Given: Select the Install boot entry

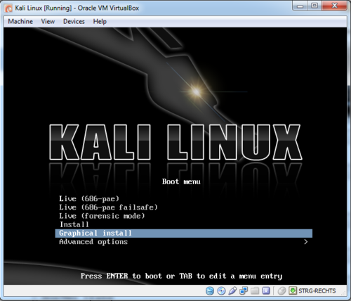Looking at the screenshot, I should coord(184,224).
